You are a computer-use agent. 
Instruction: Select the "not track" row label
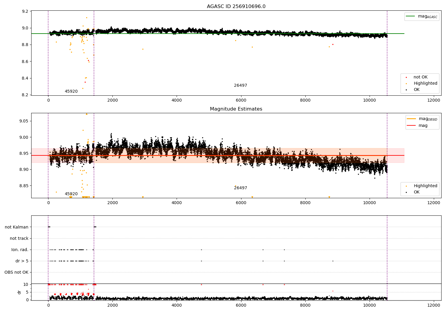(19, 238)
